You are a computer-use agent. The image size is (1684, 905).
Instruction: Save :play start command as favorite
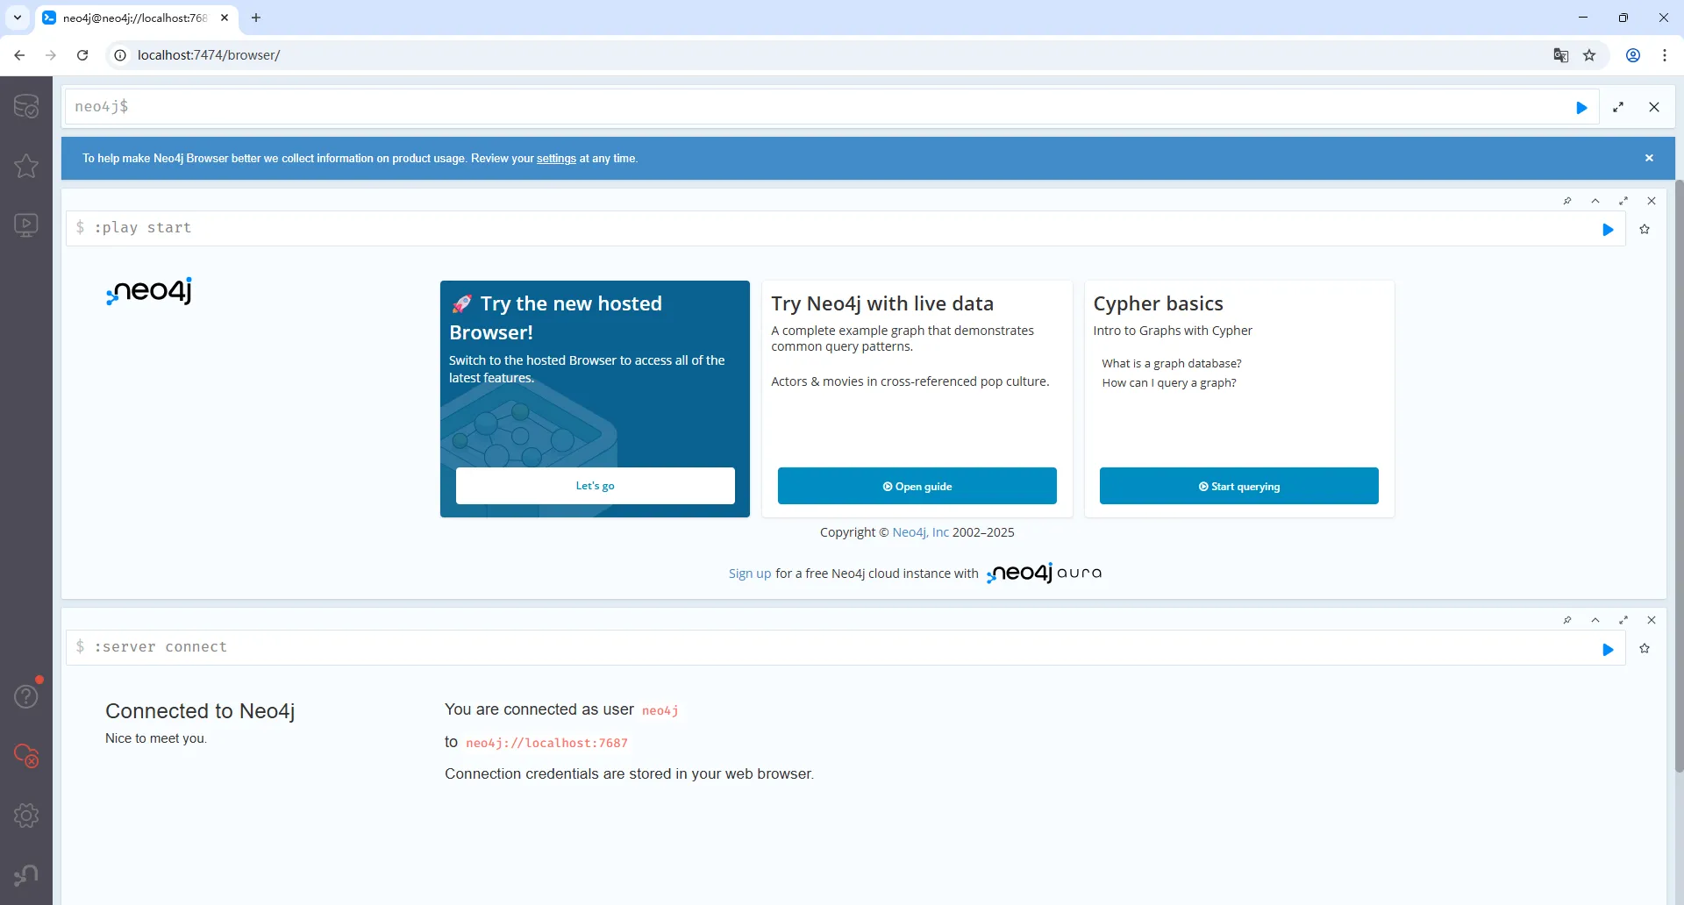[1645, 230]
